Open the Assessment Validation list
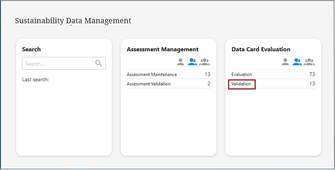 148,84
